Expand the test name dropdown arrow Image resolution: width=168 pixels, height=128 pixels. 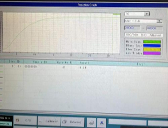[x=147, y=14]
